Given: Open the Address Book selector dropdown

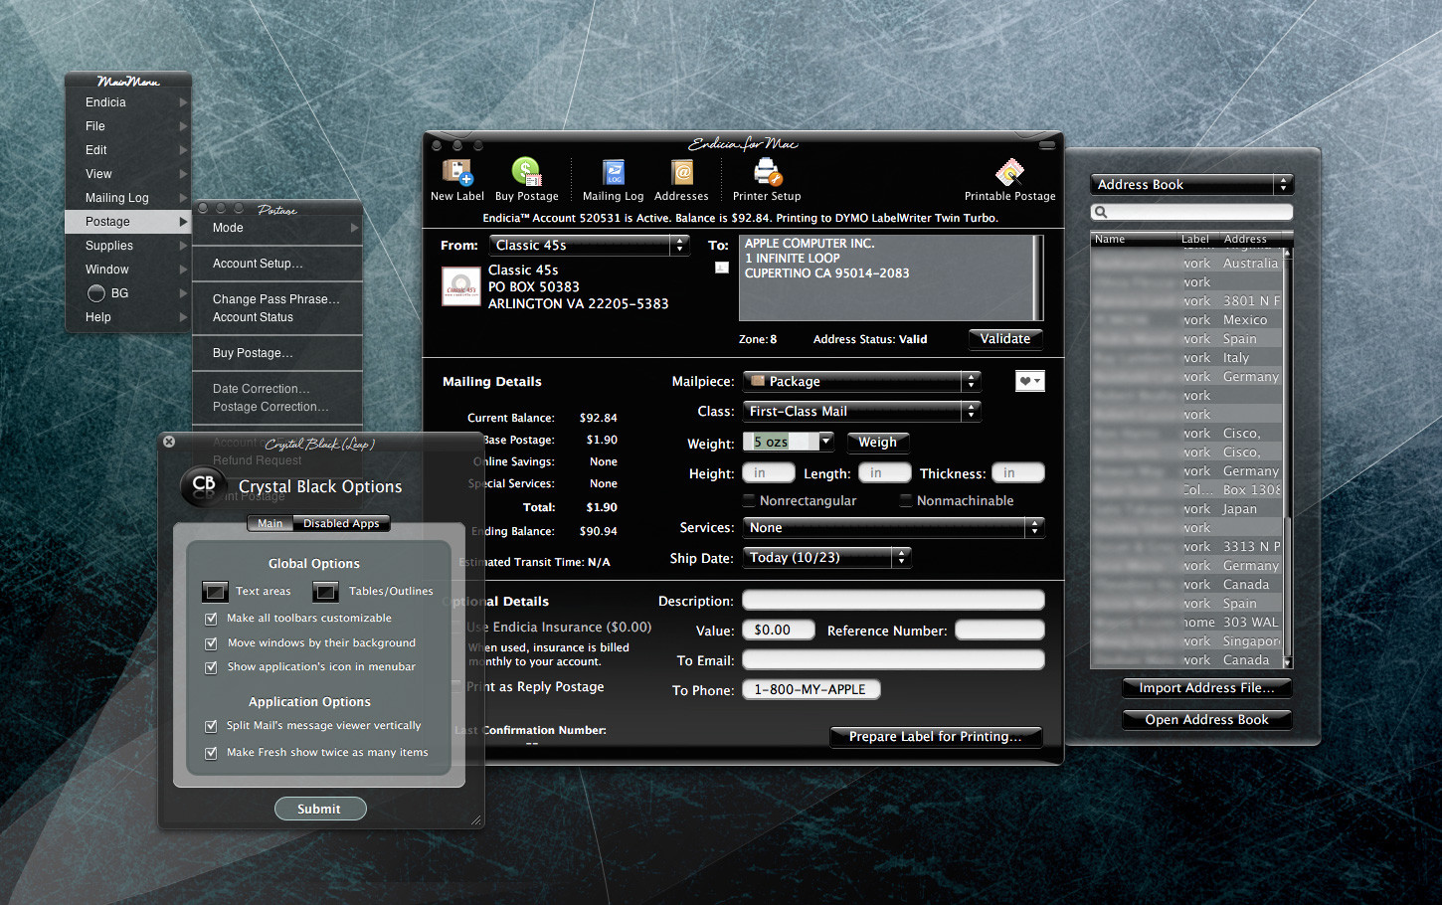Looking at the screenshot, I should click(x=1191, y=184).
